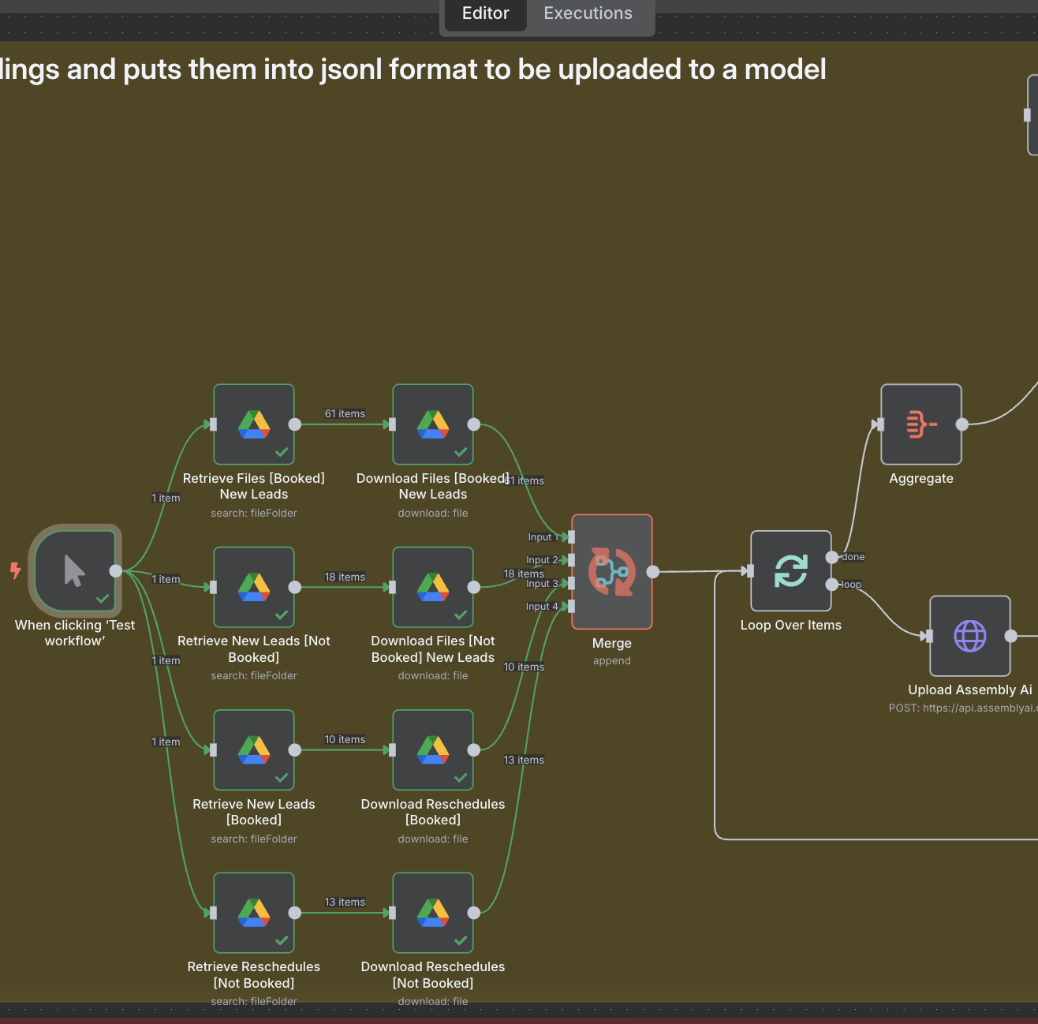Screen dimensions: 1038x1024
Task: Click '13 items' label after Retrieve Reschedules [Not Booked]
Action: [x=345, y=902]
